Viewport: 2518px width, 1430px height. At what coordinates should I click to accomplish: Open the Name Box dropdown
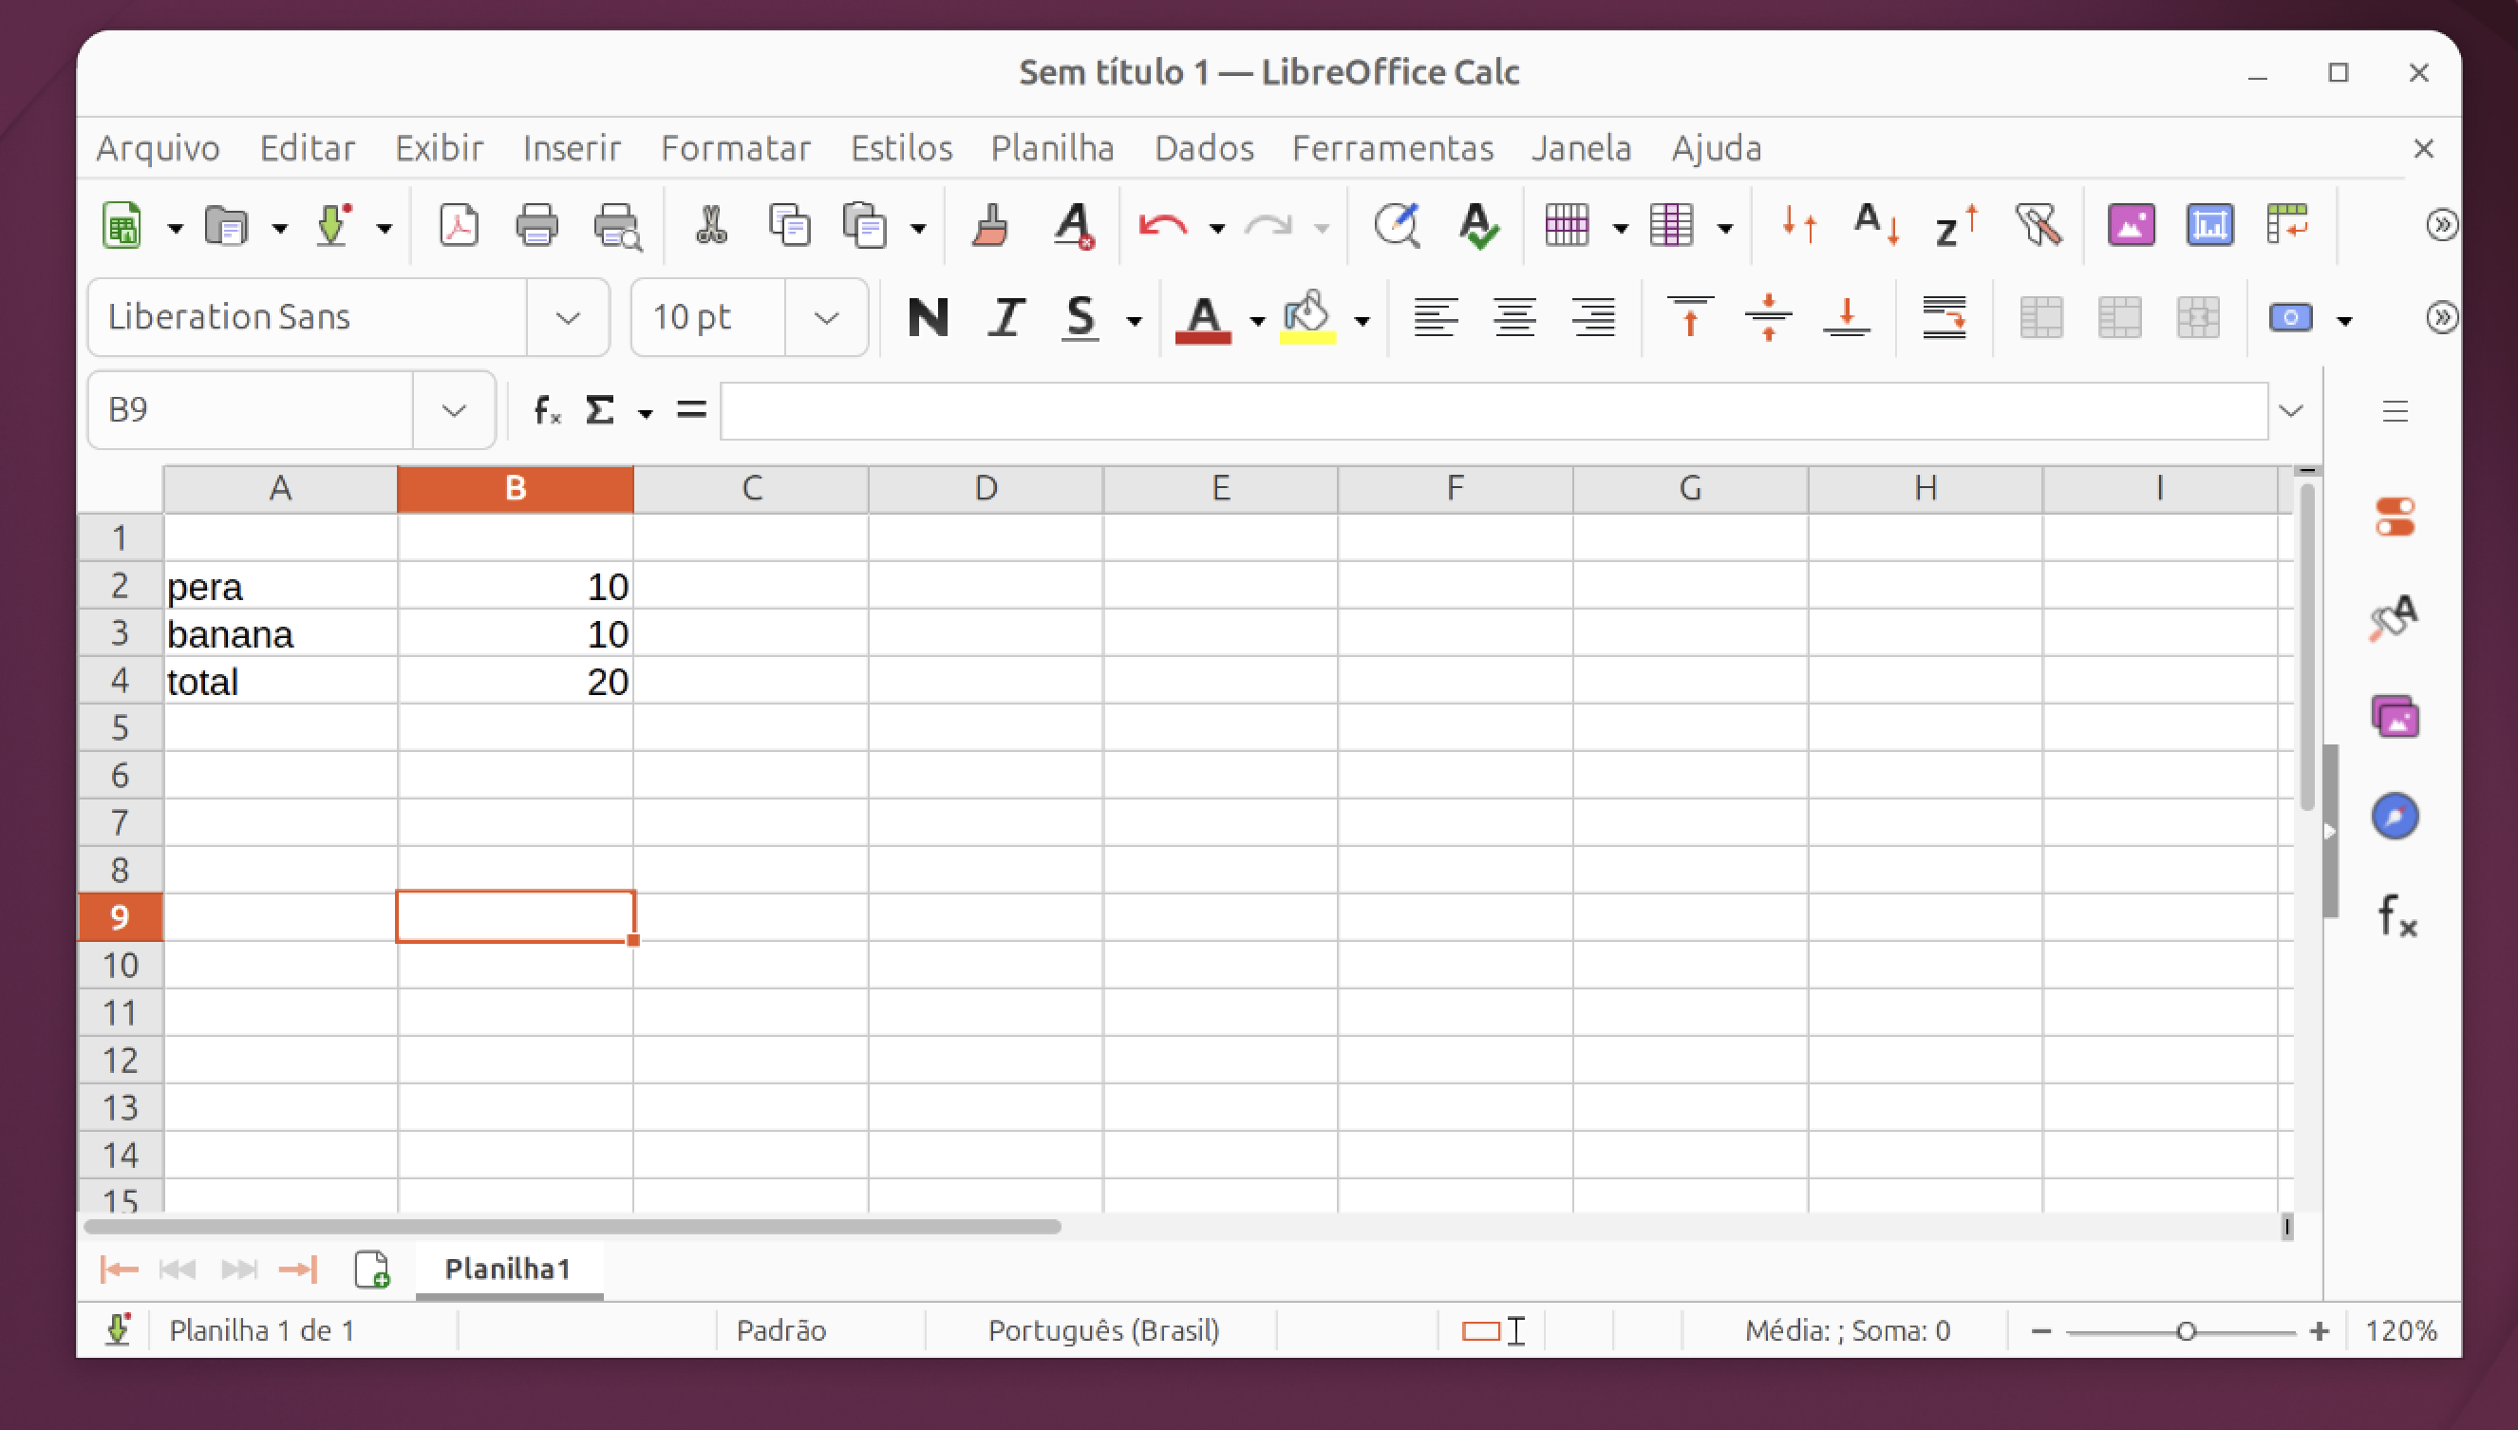(x=453, y=409)
